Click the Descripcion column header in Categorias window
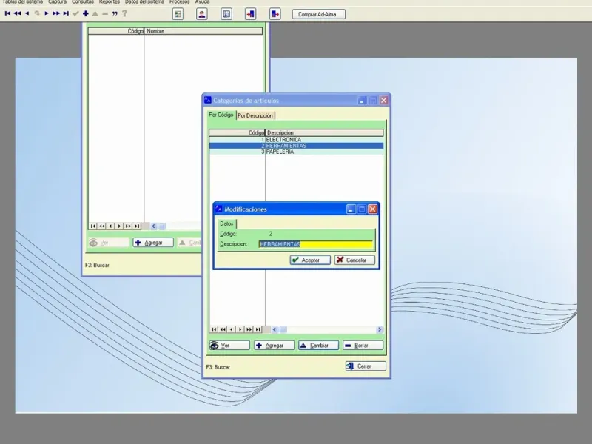The image size is (592, 444). pyautogui.click(x=324, y=133)
